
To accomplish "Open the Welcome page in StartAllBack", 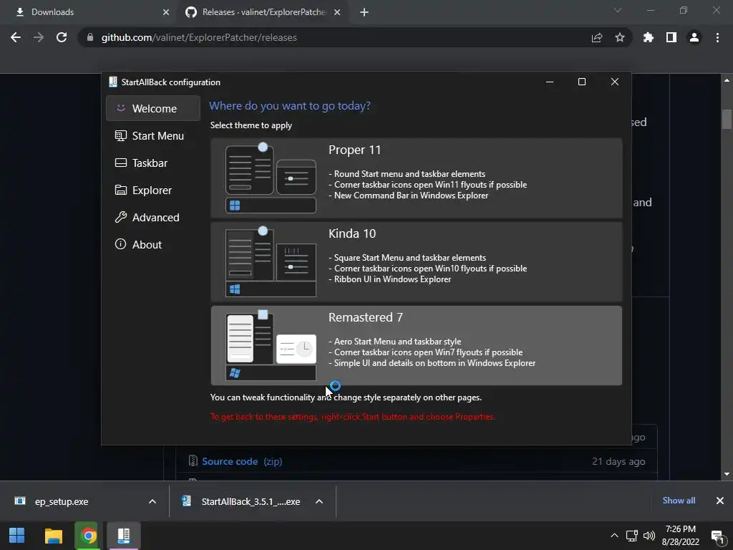I will pyautogui.click(x=153, y=109).
